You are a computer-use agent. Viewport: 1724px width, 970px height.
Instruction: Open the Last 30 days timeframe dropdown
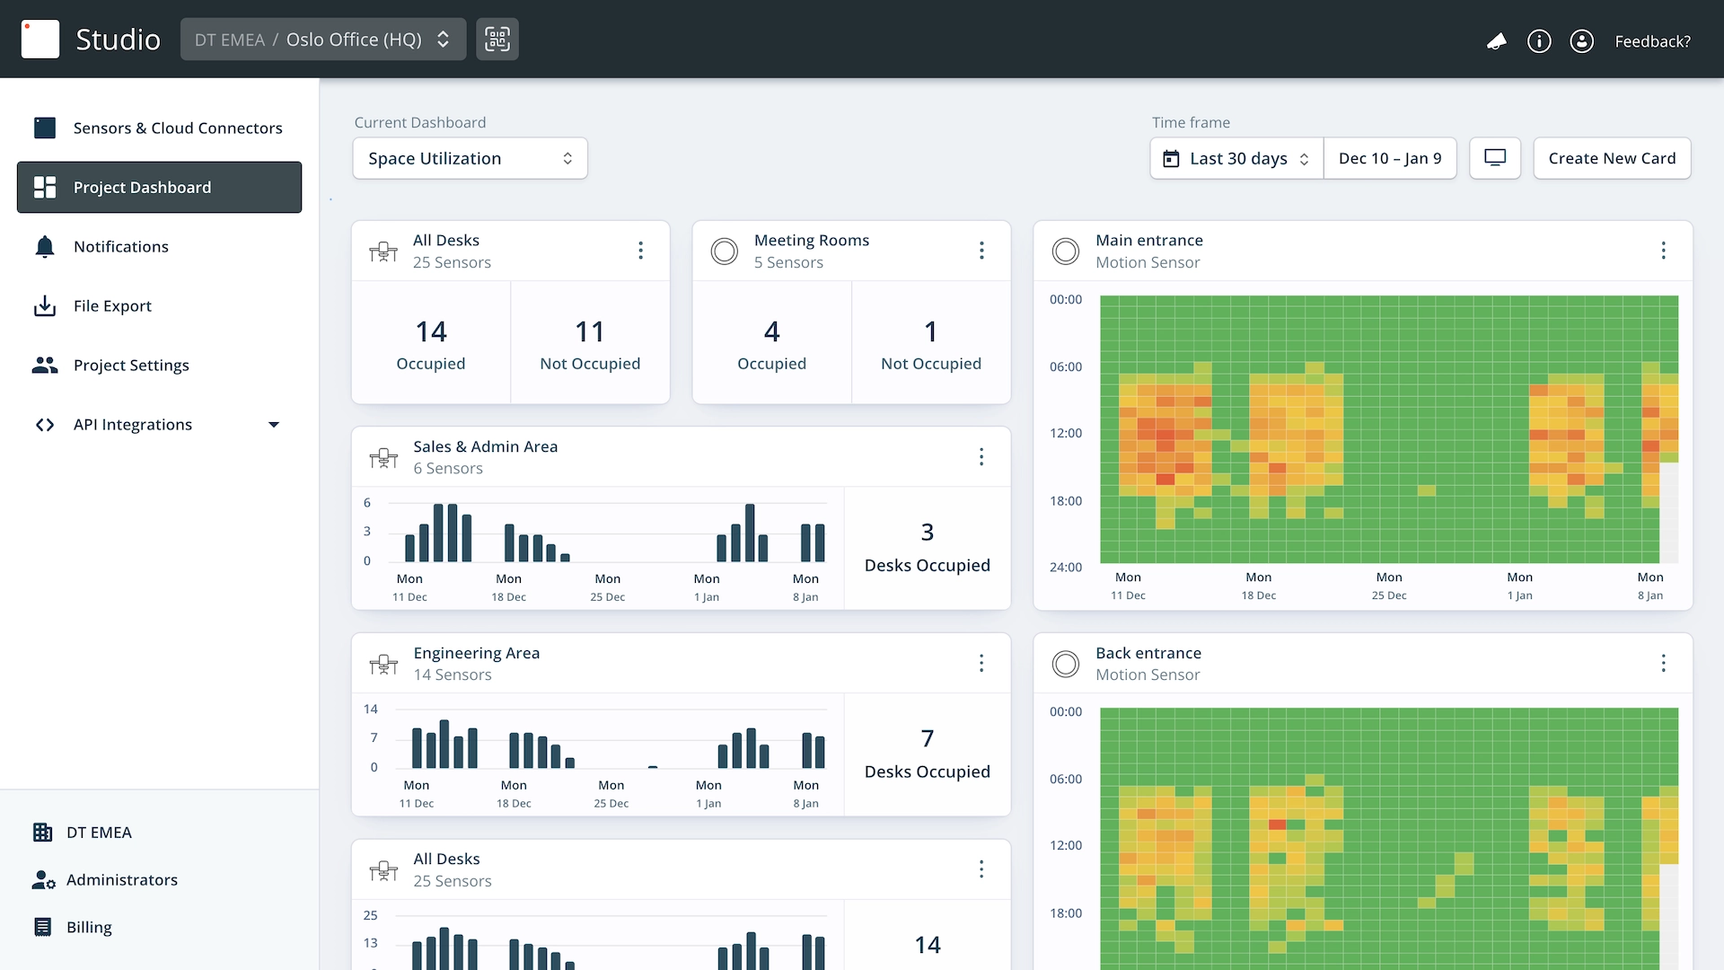(x=1236, y=158)
